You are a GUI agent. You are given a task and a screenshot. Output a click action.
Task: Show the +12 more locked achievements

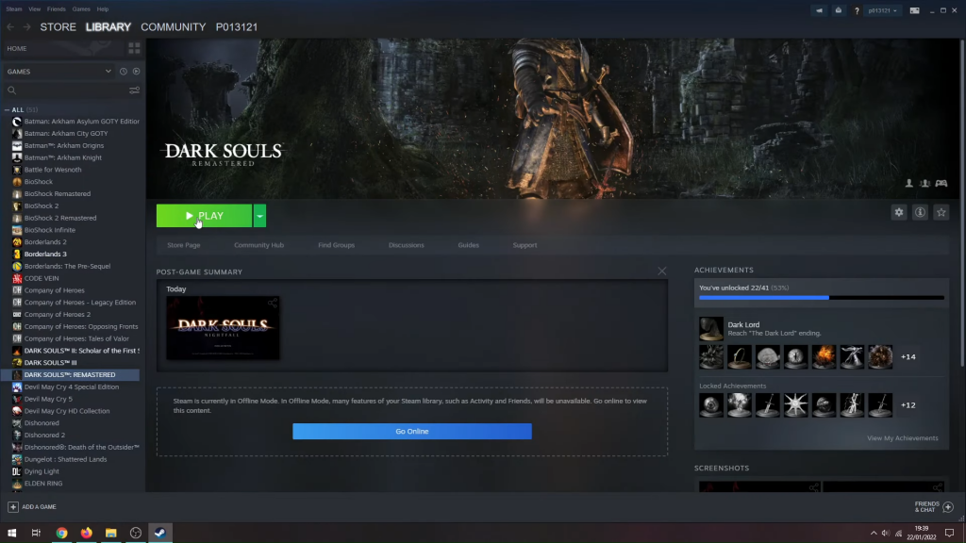908,405
